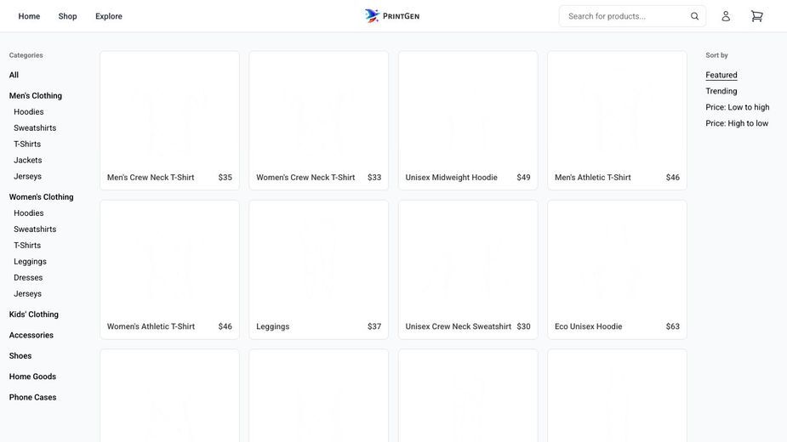Open the Shop menu item

pyautogui.click(x=67, y=16)
